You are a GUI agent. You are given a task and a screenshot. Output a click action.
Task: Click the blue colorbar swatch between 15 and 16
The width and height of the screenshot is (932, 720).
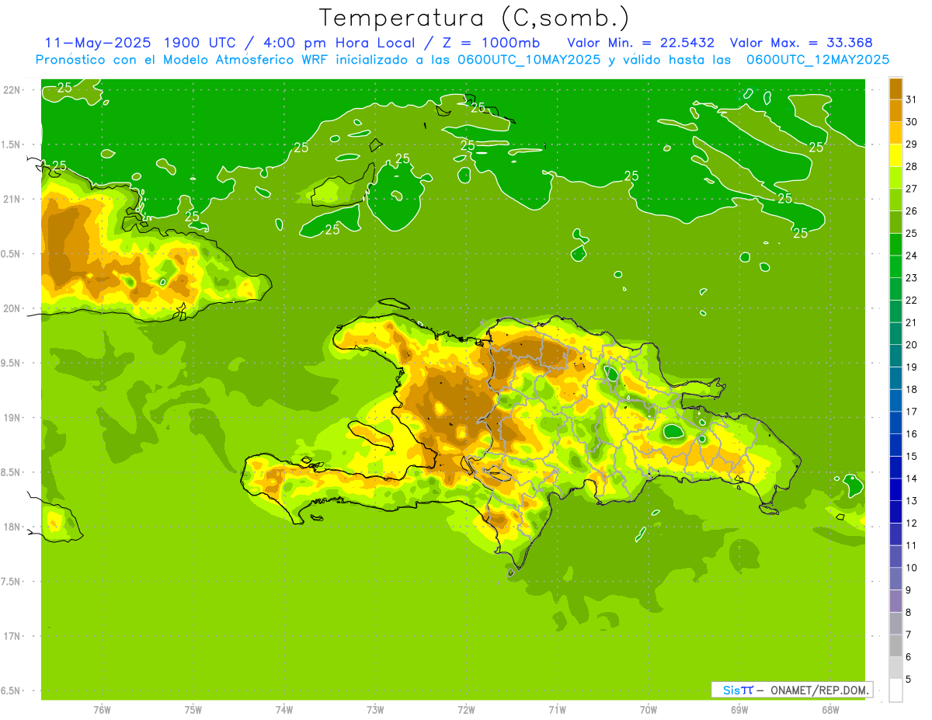(895, 445)
